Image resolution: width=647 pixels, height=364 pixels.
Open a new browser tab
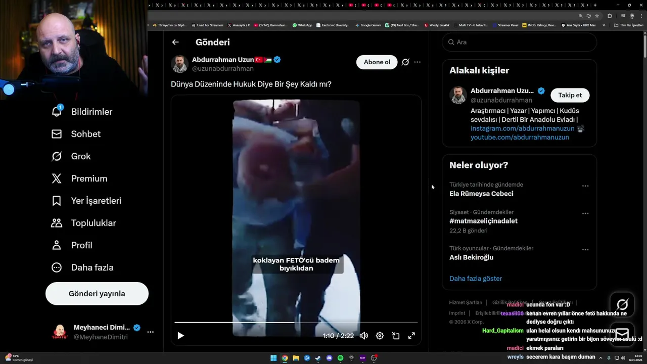click(596, 5)
